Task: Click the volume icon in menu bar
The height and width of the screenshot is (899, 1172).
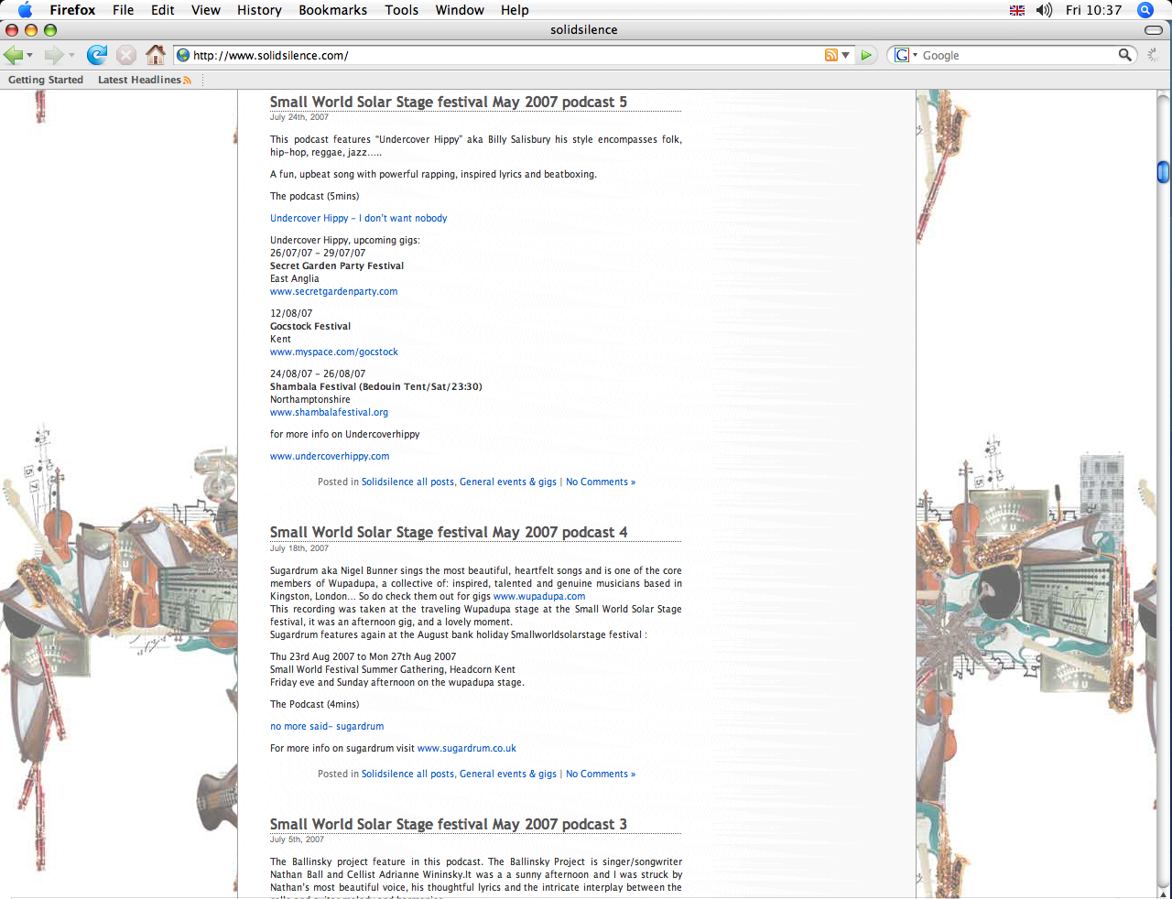Action: (1044, 10)
